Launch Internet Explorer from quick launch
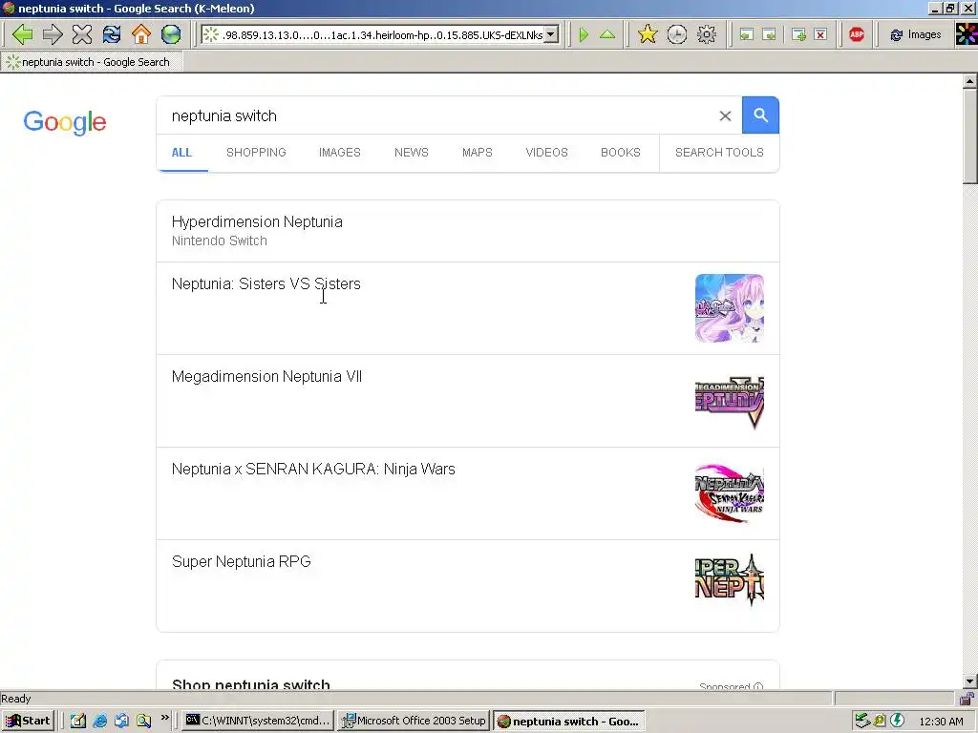978x733 pixels. pyautogui.click(x=99, y=721)
